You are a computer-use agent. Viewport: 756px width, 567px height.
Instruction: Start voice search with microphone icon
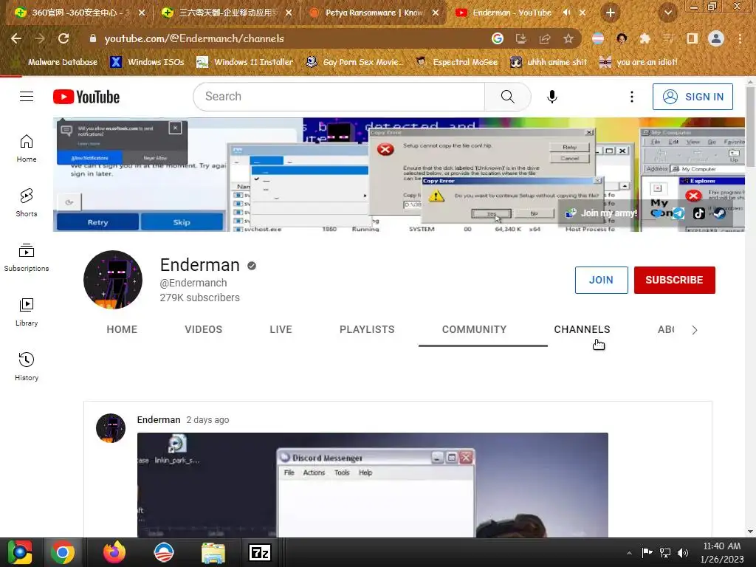(552, 97)
